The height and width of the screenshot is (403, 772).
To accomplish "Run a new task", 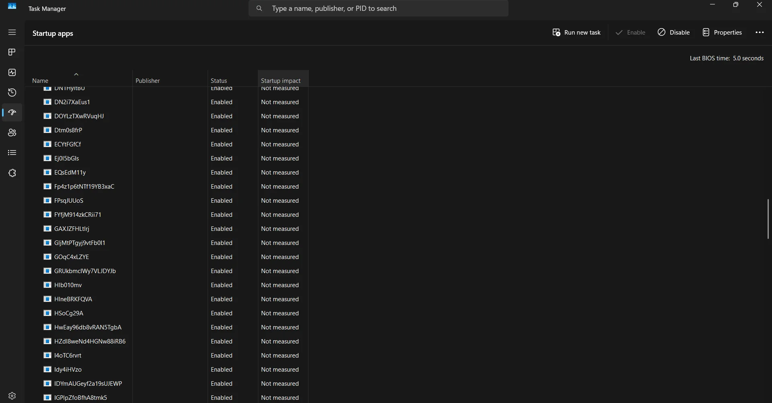I will point(576,32).
